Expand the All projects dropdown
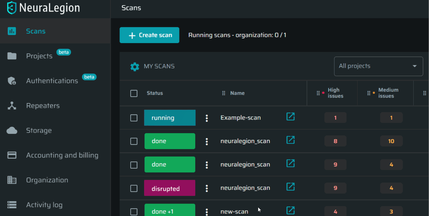Viewport: 429px width, 216px height. coord(378,66)
